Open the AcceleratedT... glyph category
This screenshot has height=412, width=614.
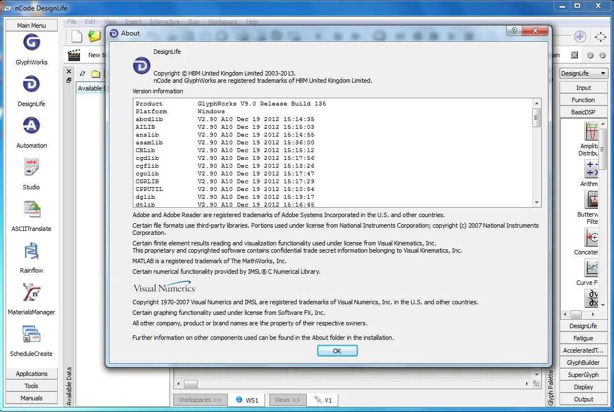pyautogui.click(x=583, y=350)
